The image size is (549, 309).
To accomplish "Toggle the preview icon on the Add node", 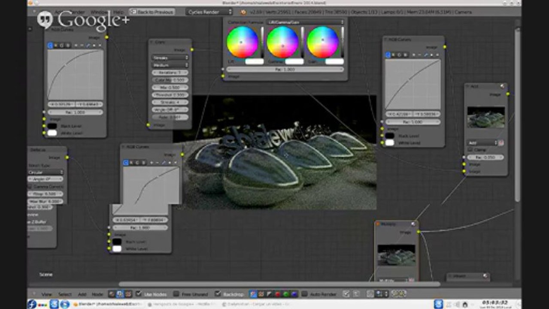I will click(x=502, y=86).
